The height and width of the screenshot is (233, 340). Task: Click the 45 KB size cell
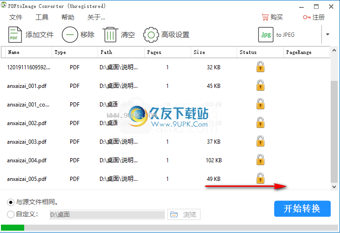click(213, 86)
